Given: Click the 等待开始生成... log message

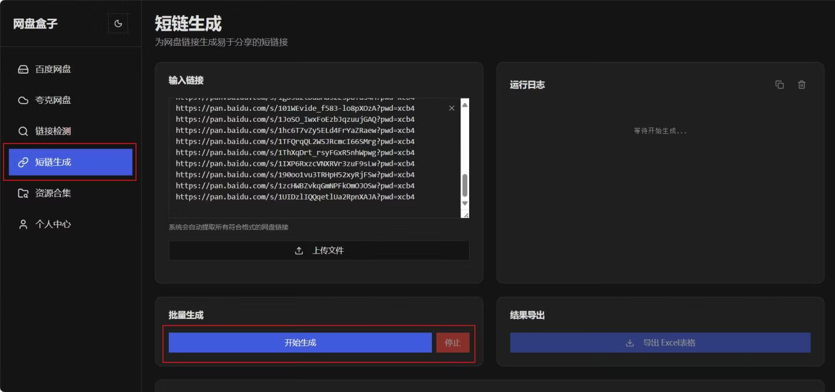Looking at the screenshot, I should tap(660, 131).
